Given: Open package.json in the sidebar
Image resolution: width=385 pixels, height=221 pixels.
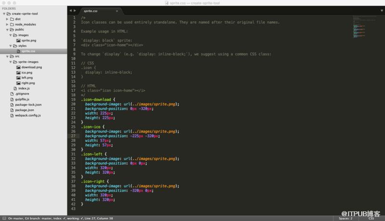Looking at the screenshot, I should 25,110.
